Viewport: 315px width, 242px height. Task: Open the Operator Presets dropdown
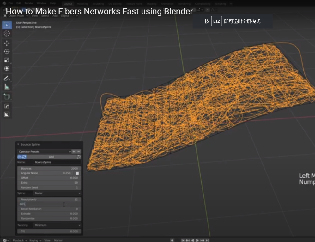(x=44, y=152)
